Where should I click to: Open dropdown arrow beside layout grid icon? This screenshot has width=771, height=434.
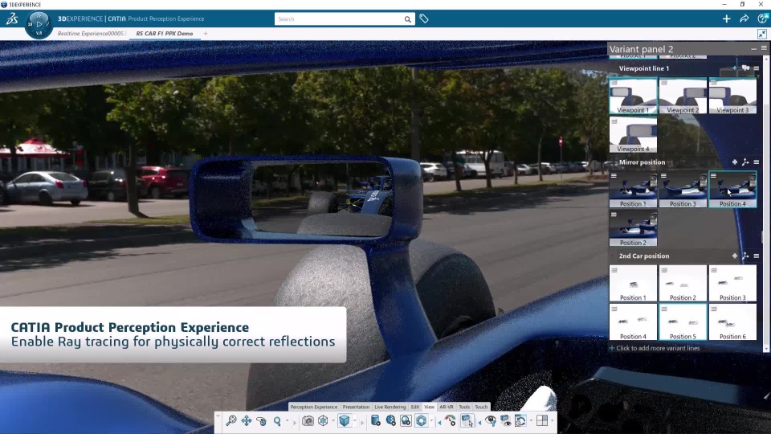click(552, 421)
